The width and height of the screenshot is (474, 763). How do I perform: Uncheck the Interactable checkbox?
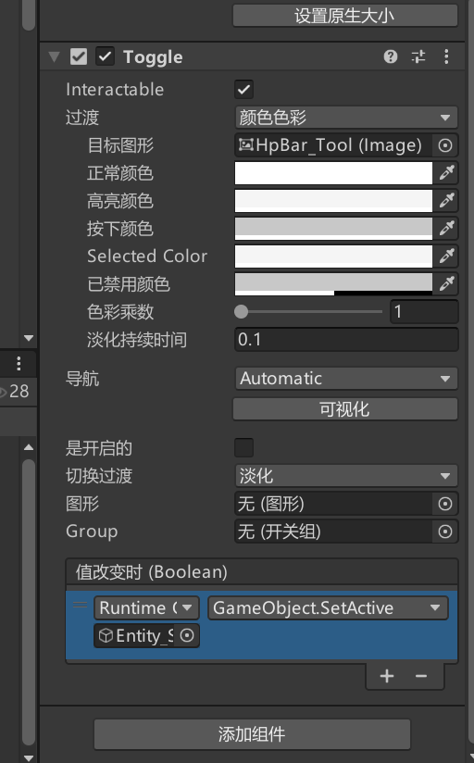click(243, 90)
